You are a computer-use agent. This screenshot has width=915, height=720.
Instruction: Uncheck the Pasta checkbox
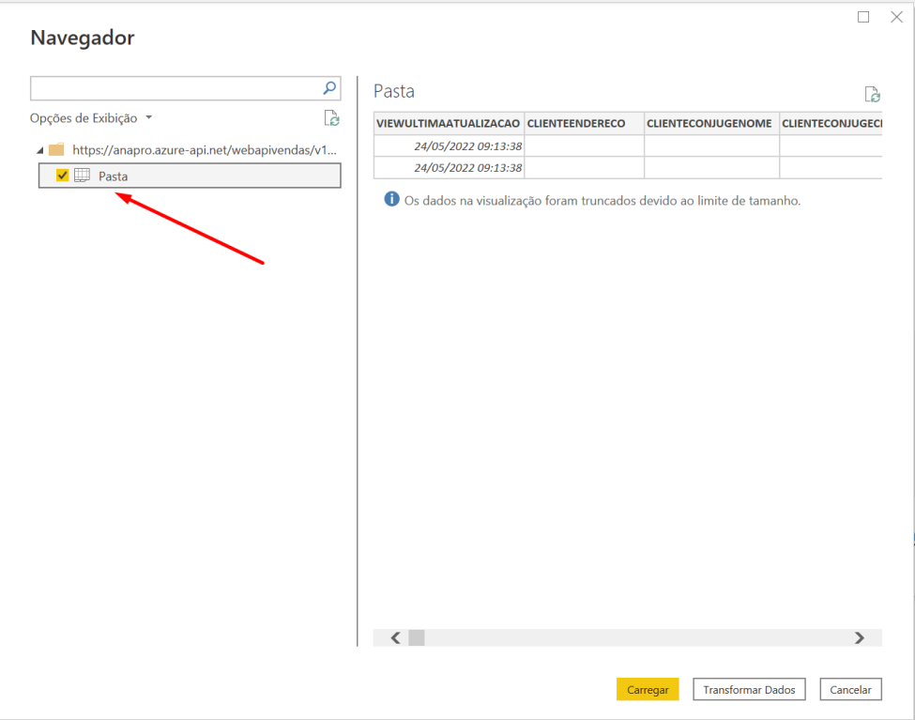point(63,176)
